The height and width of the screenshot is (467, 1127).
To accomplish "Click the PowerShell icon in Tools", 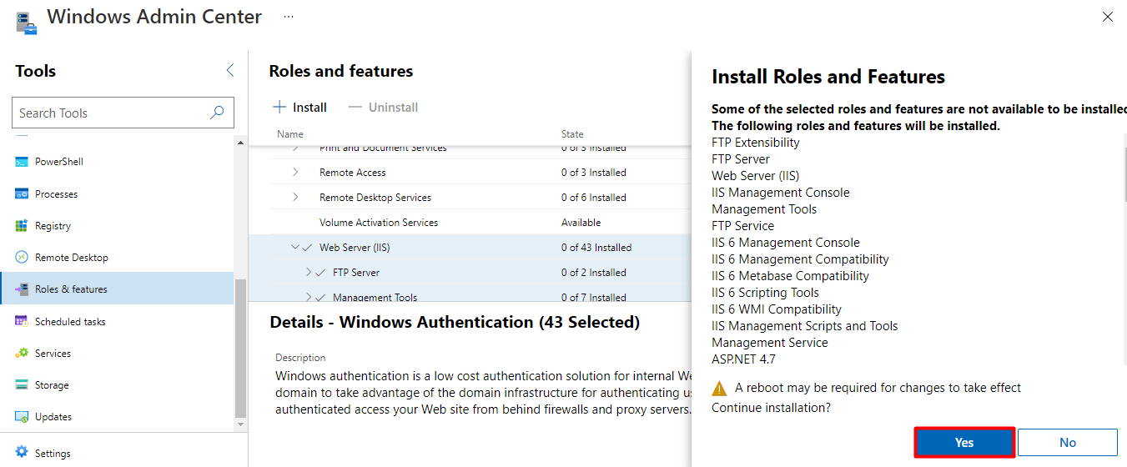I will coord(22,162).
